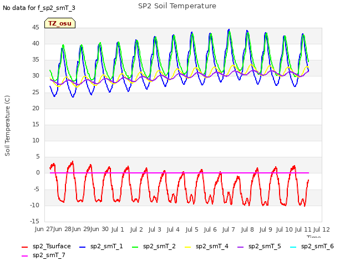This screenshot has height=266, width=355.
Task: Click the Jul 1 x-axis tick label
Action: pos(118,229)
